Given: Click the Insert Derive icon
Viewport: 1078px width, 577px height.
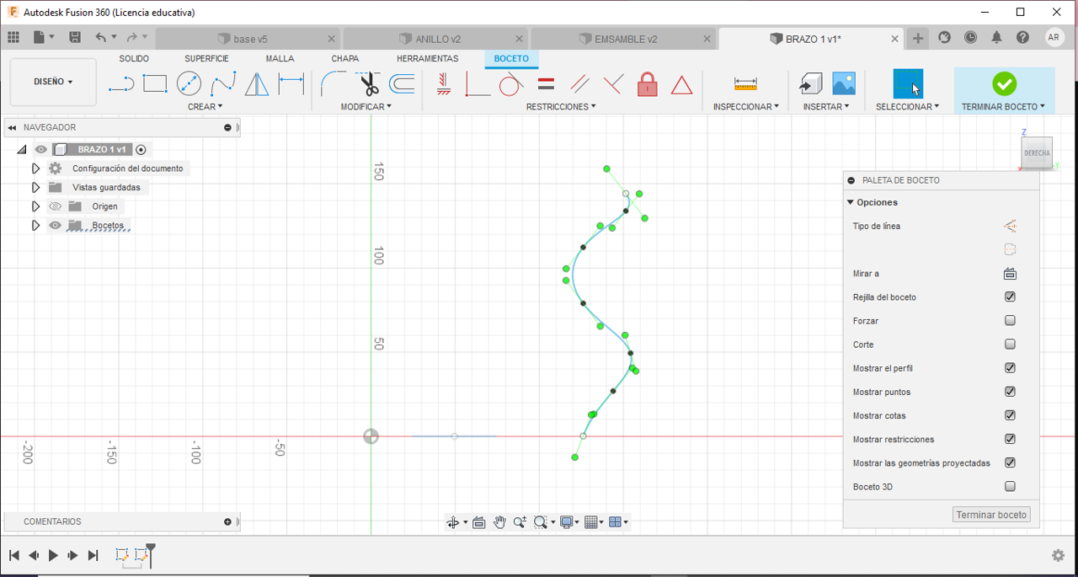Looking at the screenshot, I should point(810,84).
